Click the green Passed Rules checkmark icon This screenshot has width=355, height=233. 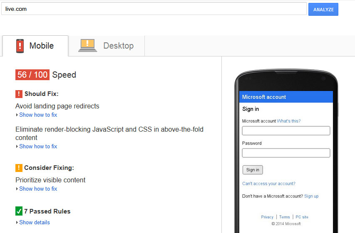[x=19, y=211]
